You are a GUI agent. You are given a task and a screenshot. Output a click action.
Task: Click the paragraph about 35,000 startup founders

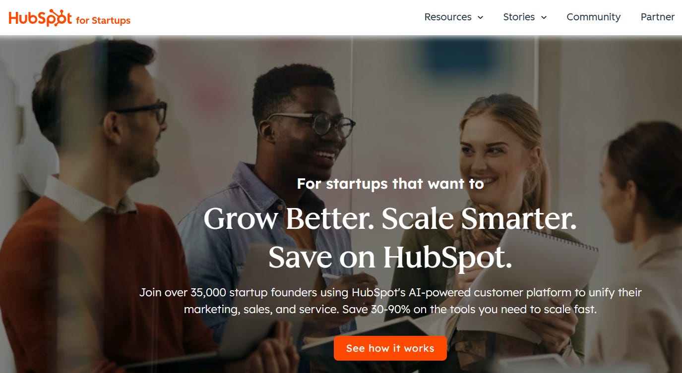pos(390,301)
